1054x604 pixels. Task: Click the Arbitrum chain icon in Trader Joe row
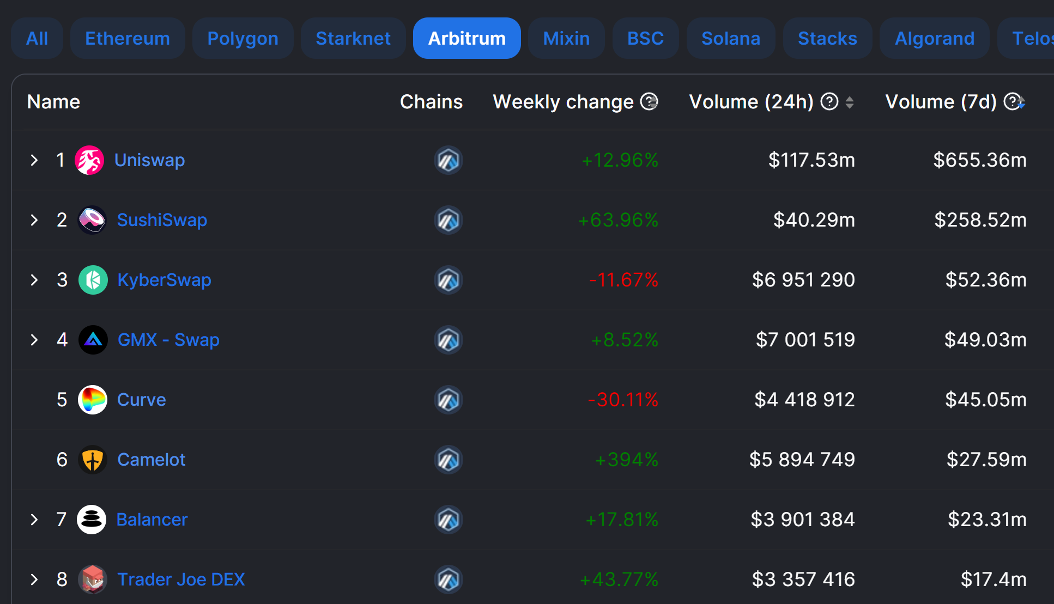tap(449, 579)
